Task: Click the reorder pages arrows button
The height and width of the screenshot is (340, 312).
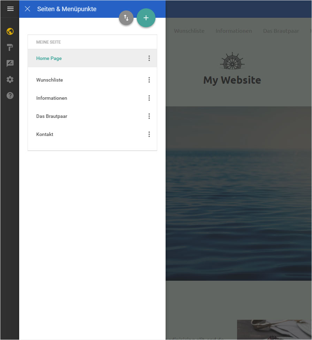Action: 126,18
